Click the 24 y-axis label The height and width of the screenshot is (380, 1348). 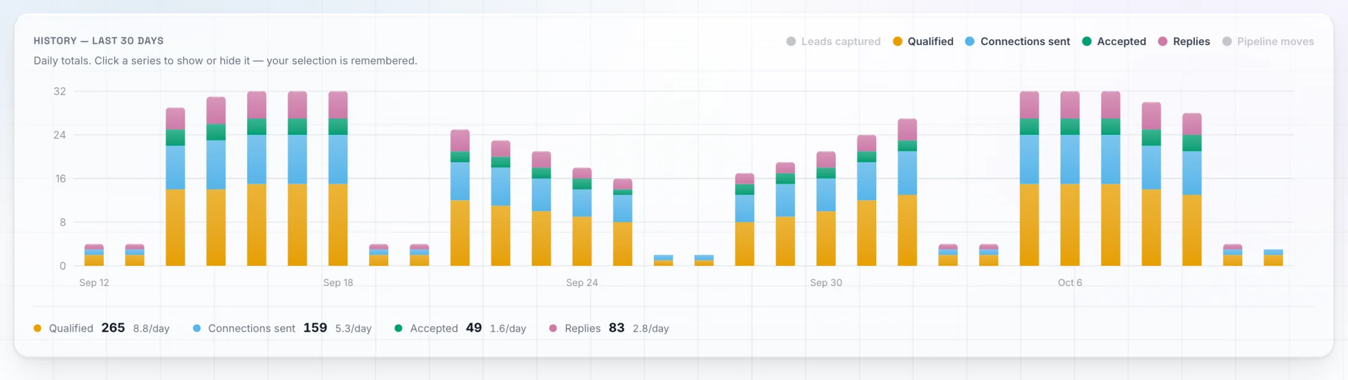tap(60, 135)
